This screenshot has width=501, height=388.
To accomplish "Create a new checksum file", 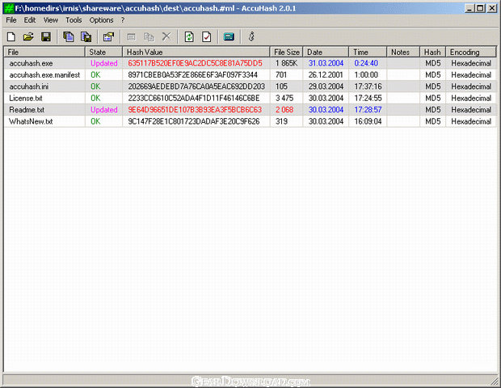I will coord(11,36).
